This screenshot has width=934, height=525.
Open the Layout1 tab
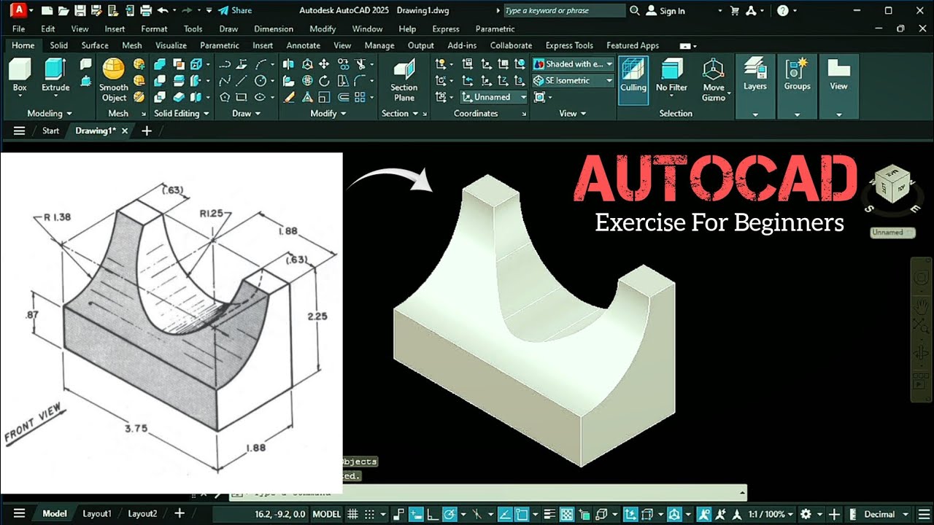click(97, 514)
